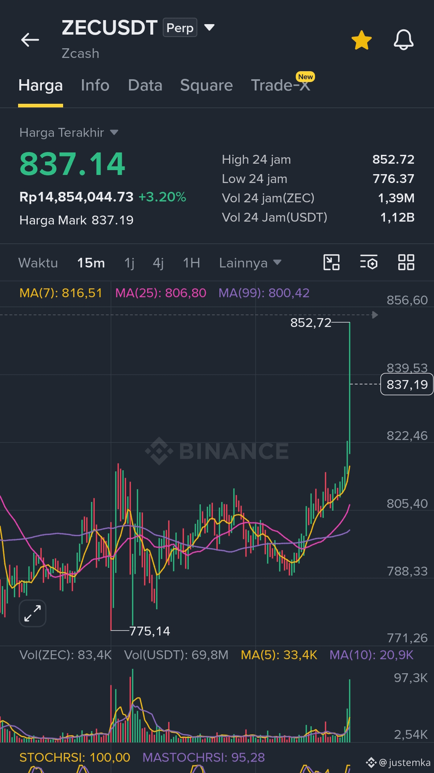Open the Trade-X tab
Viewport: 434px width, 773px height.
tap(280, 85)
